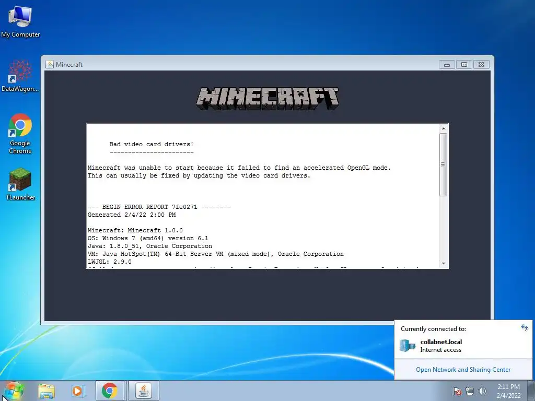The image size is (535, 401).
Task: Click the 'Currently connected to:' label
Action: pos(433,329)
